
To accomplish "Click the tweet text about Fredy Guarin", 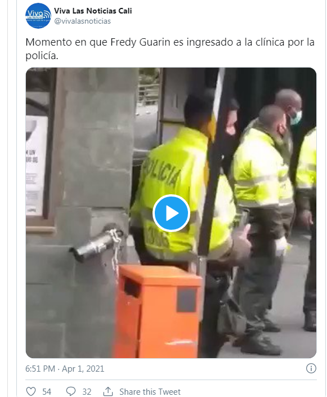I will (170, 48).
